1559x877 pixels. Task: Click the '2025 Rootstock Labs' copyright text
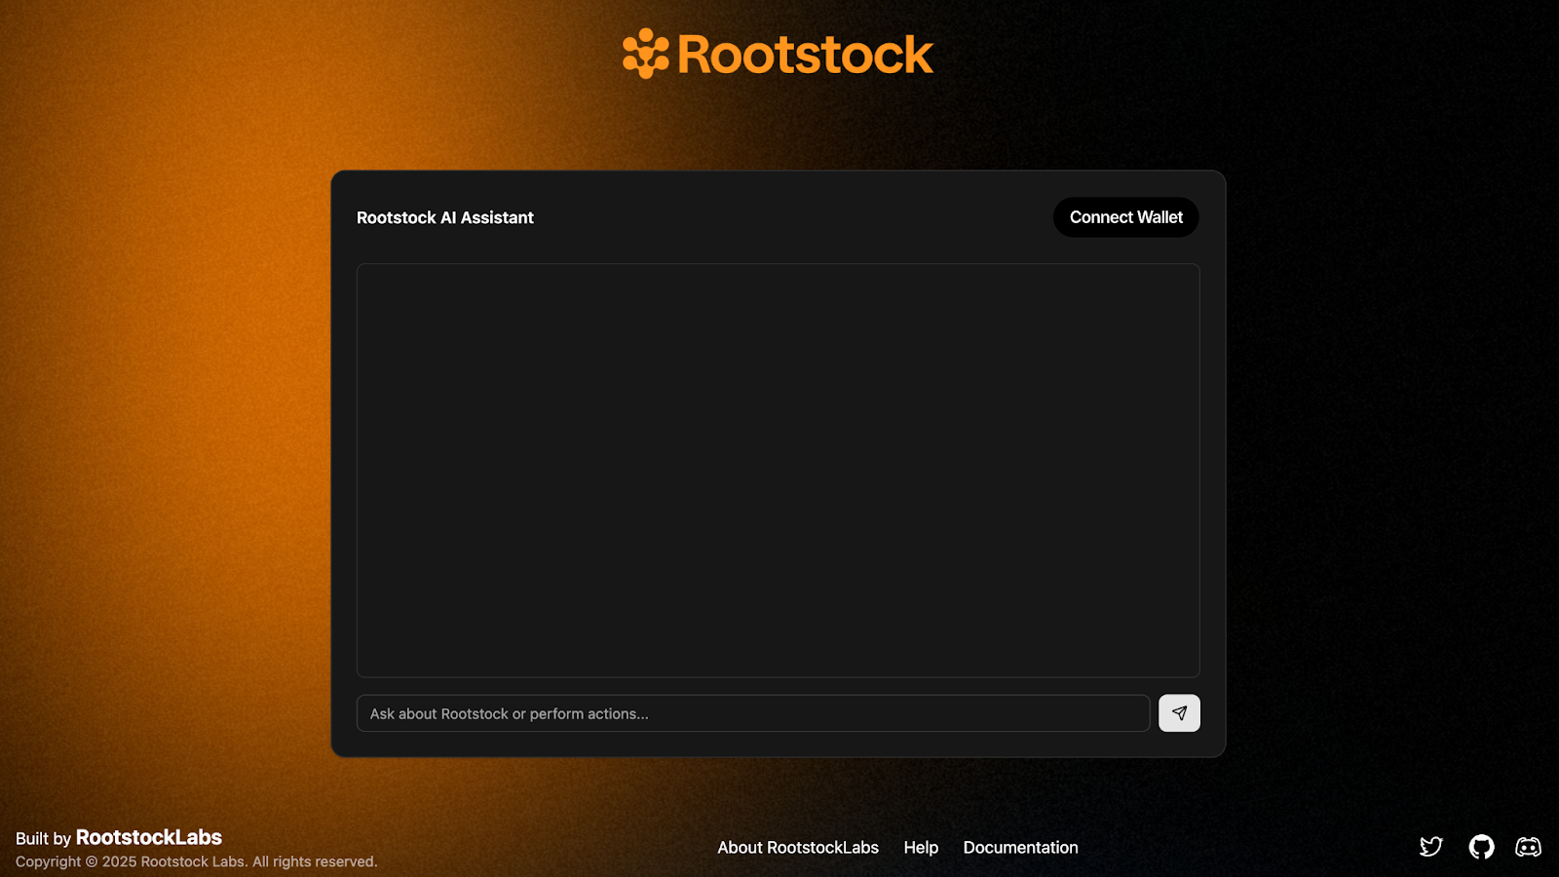[174, 862]
